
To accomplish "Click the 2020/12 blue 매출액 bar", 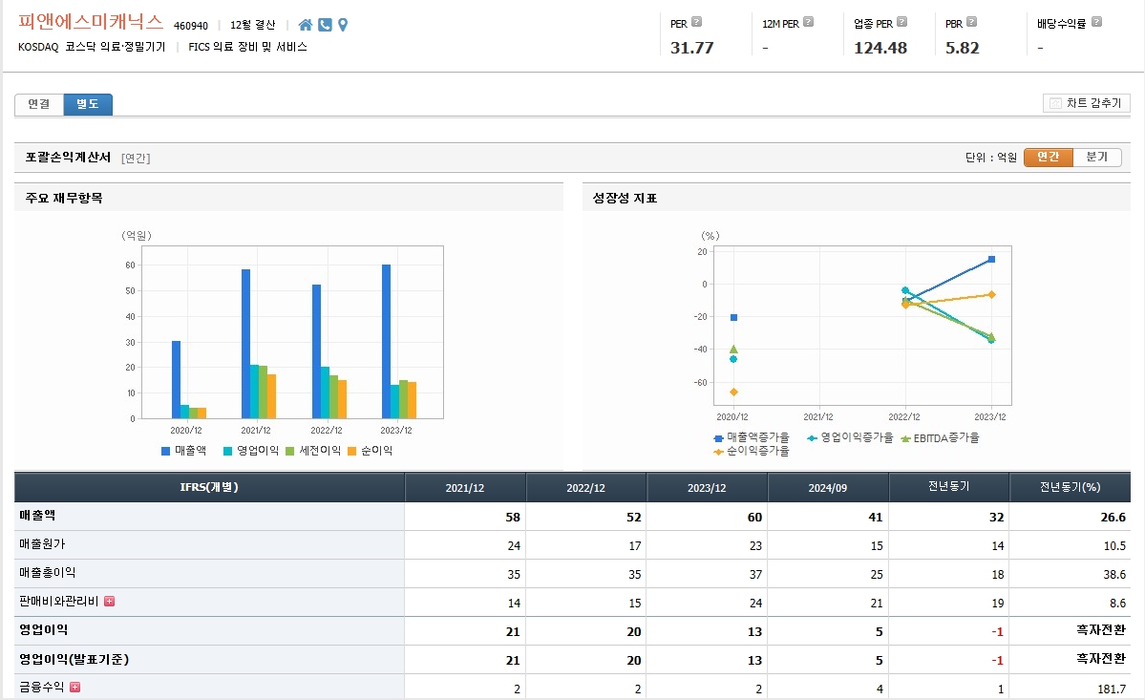I will click(x=176, y=379).
